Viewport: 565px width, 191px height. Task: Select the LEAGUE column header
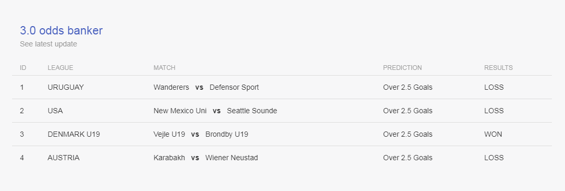coord(60,67)
